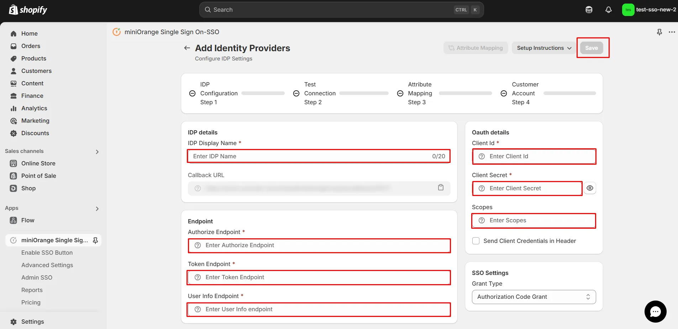Click the Discounts badge icon
The height and width of the screenshot is (329, 678).
coord(14,133)
